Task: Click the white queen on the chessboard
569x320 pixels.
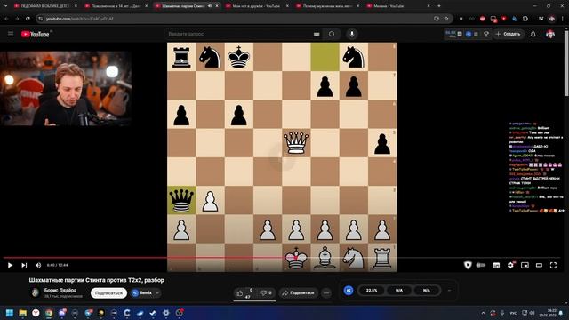Action: click(296, 142)
